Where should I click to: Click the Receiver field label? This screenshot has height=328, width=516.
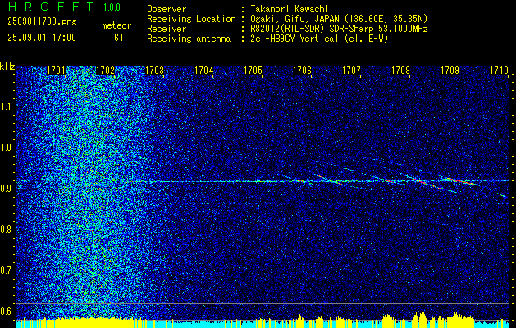click(167, 29)
